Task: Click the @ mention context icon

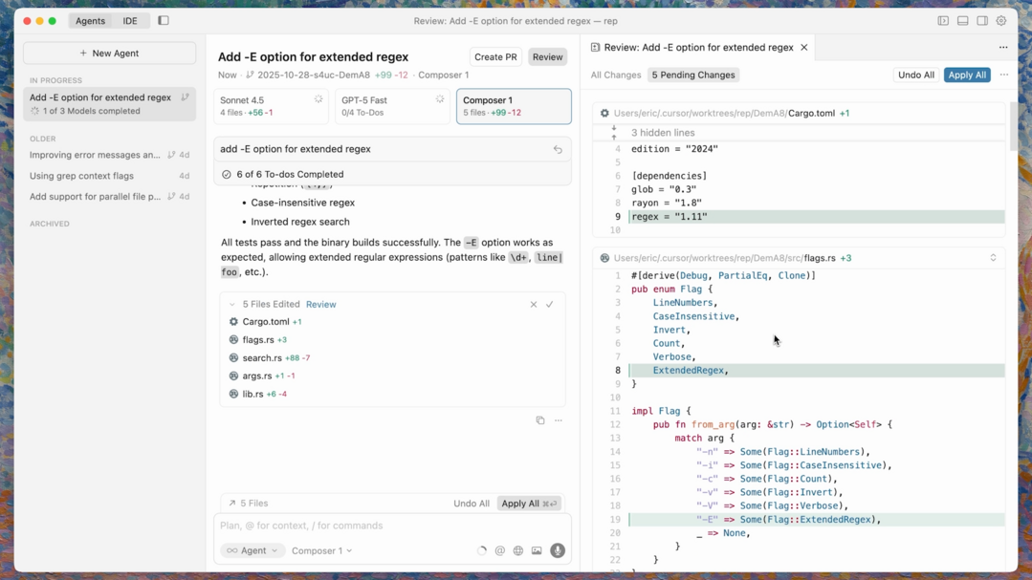Action: (x=500, y=550)
